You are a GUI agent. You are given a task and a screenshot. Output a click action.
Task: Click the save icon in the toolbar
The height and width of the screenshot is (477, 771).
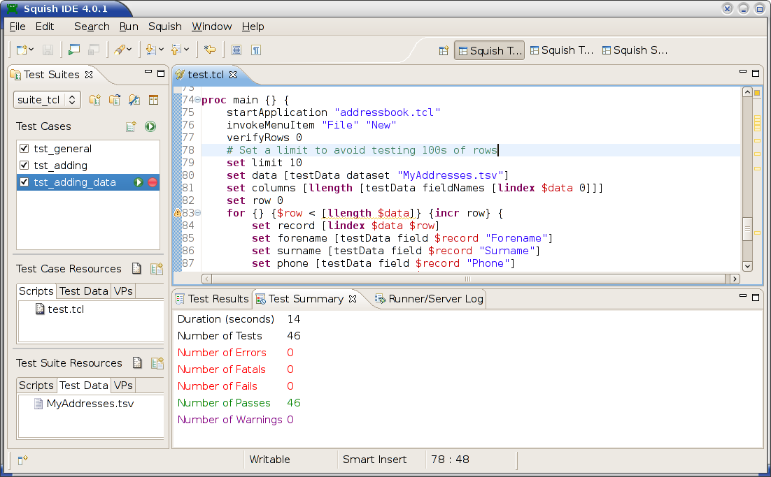(x=48, y=50)
